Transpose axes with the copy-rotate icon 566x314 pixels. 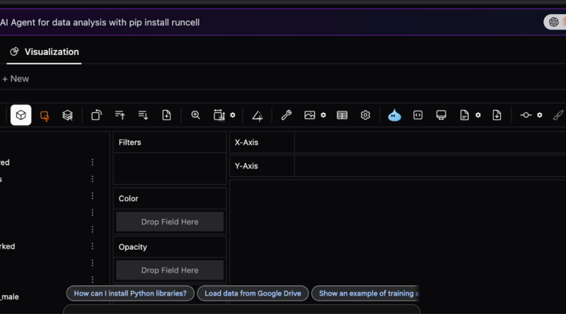(96, 115)
